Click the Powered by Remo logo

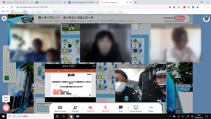tap(174, 19)
